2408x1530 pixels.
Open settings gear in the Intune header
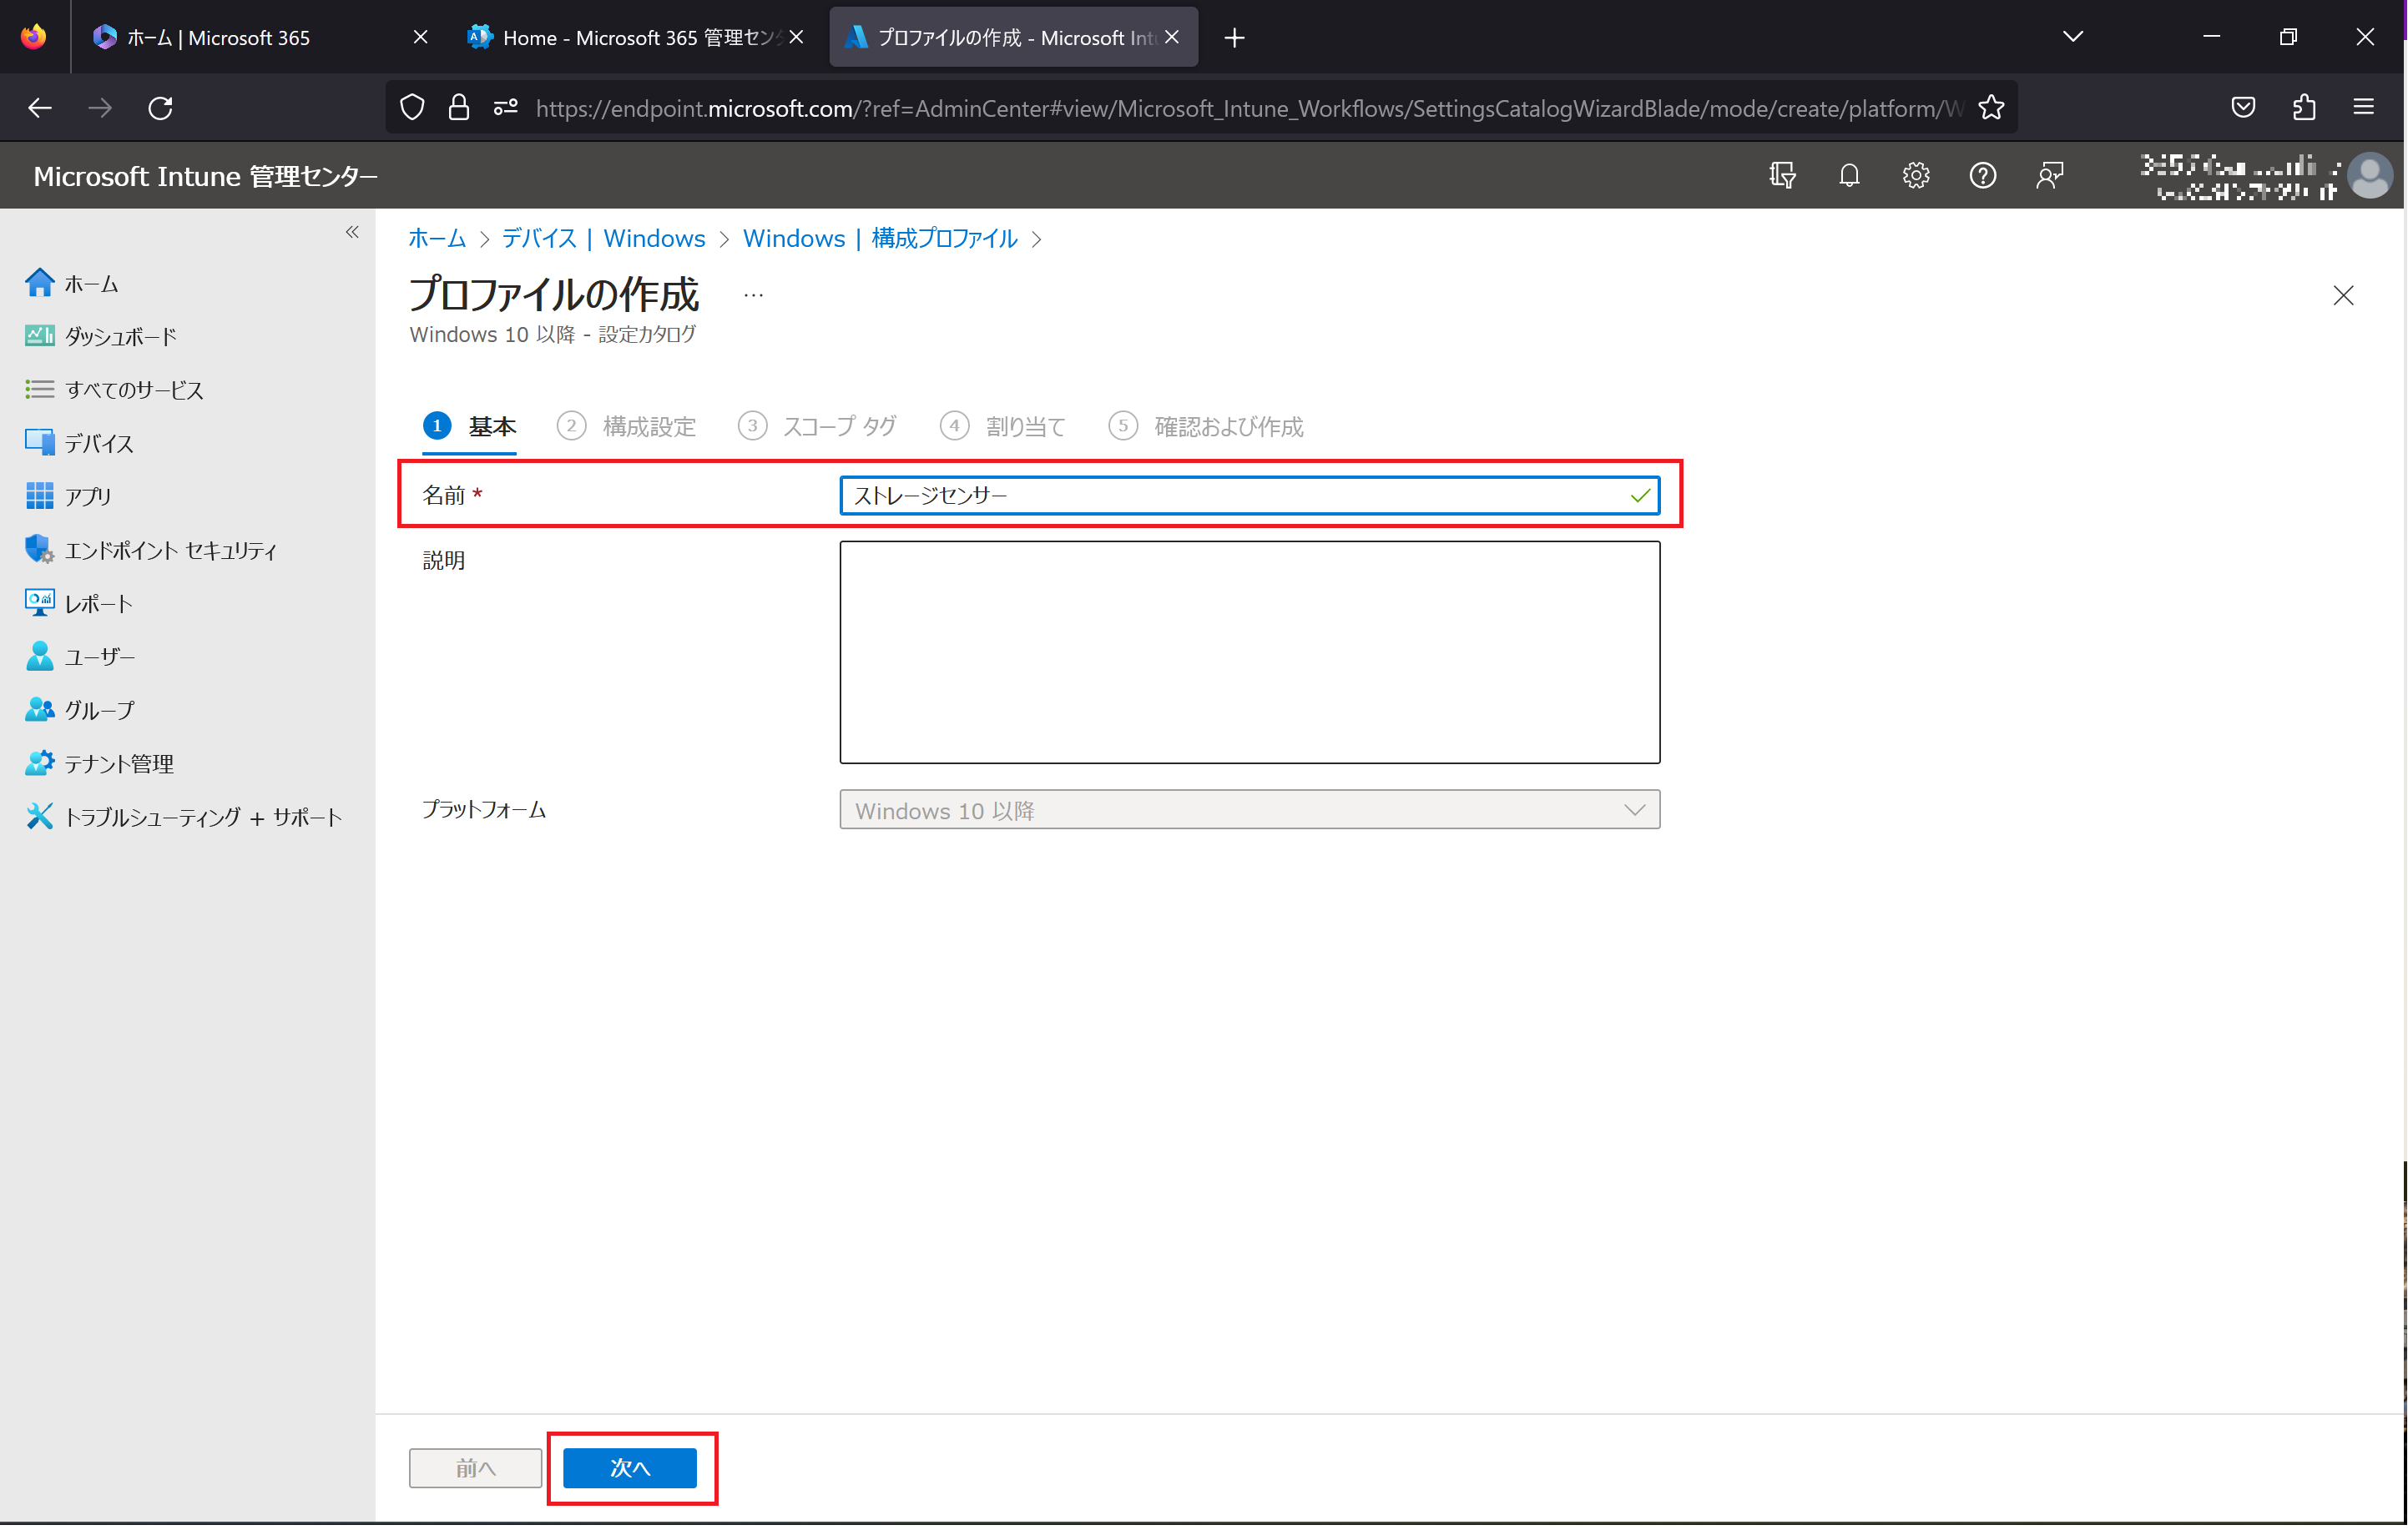click(1915, 176)
